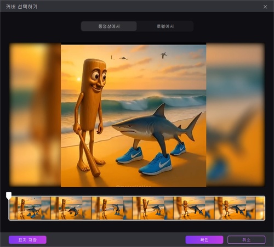Image resolution: width=274 pixels, height=247 pixels.
Task: Select the second filmstrip frame thumbnail
Action: 71,208
